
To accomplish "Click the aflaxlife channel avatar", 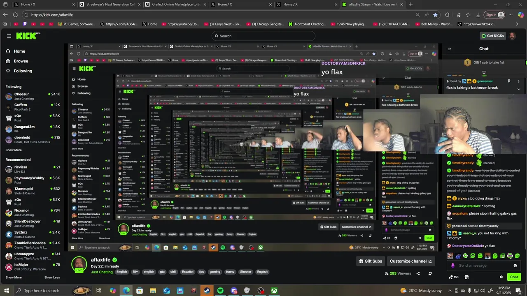I will 79,264.
